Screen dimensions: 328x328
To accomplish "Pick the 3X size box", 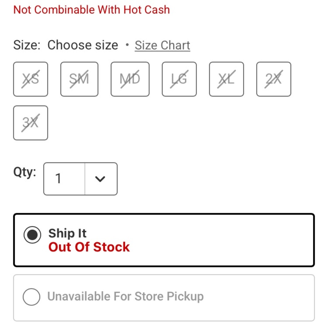I will click(31, 123).
